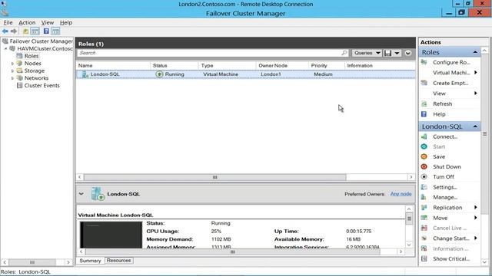Click the Back arrow toolbar icon

(5, 31)
